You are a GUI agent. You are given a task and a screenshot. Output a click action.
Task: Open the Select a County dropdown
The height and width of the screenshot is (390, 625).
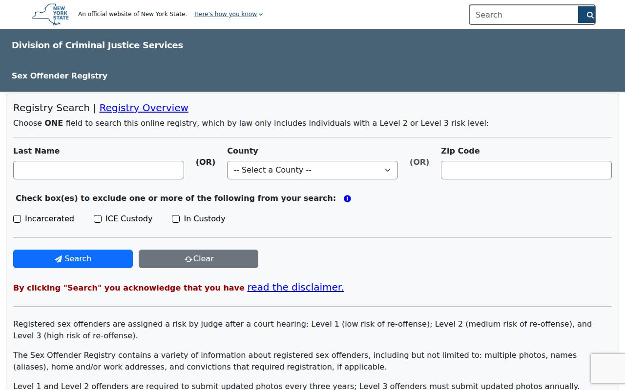[x=312, y=170]
